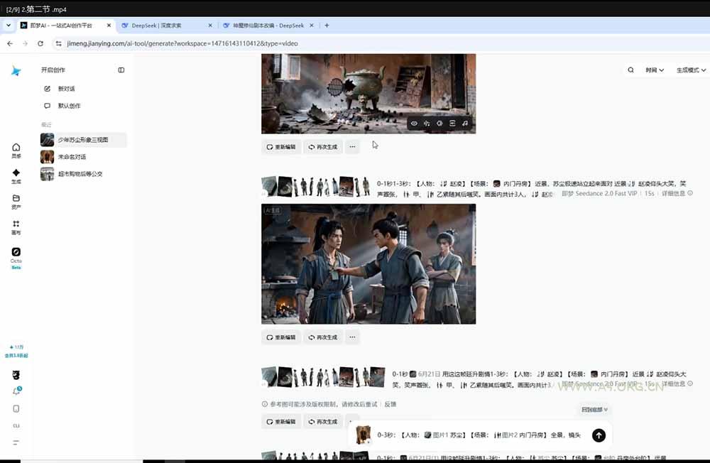Open 详细信息 for the 6月21日 prompt

click(x=677, y=383)
